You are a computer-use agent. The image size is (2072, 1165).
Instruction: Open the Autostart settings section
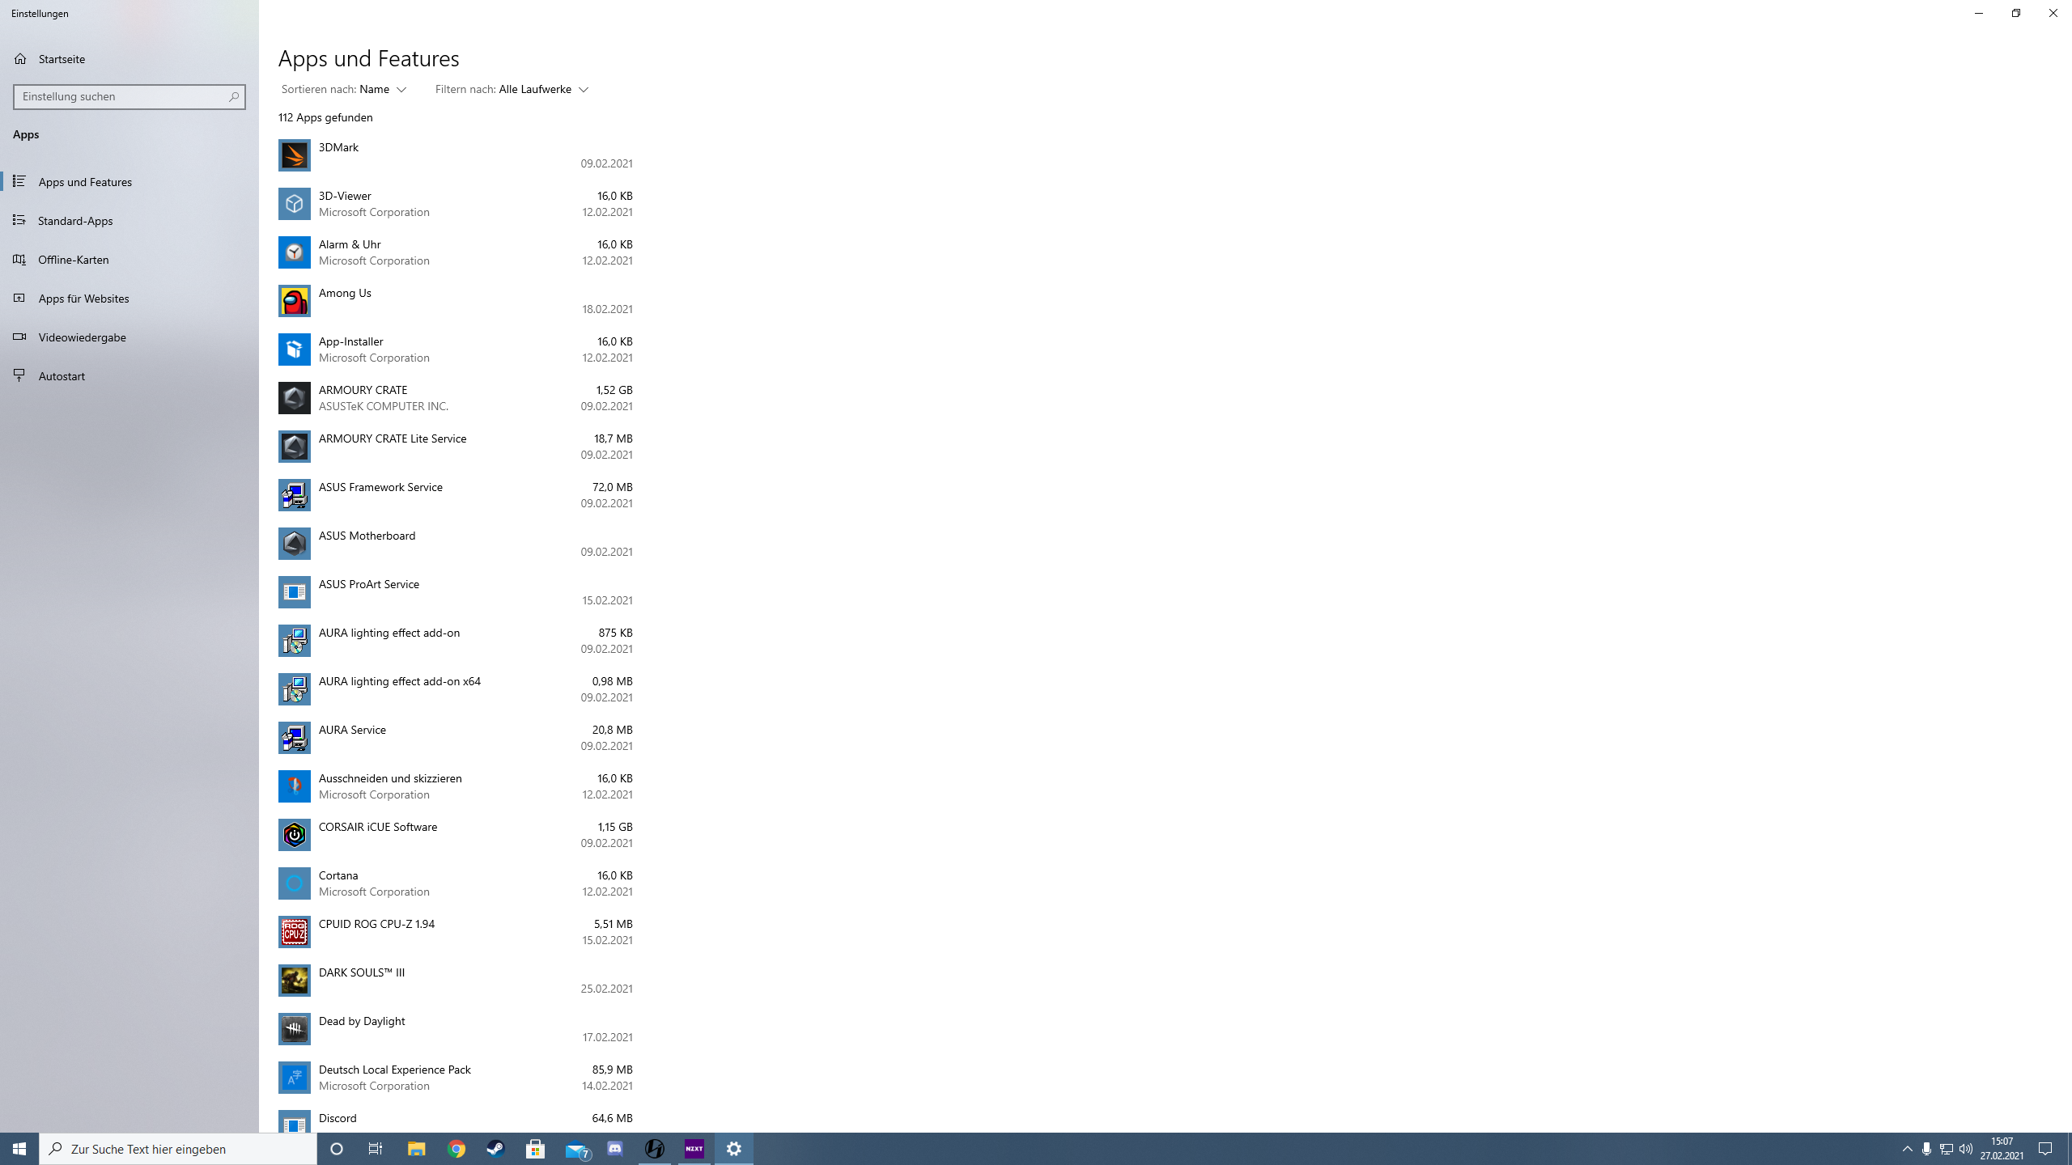[x=62, y=375]
